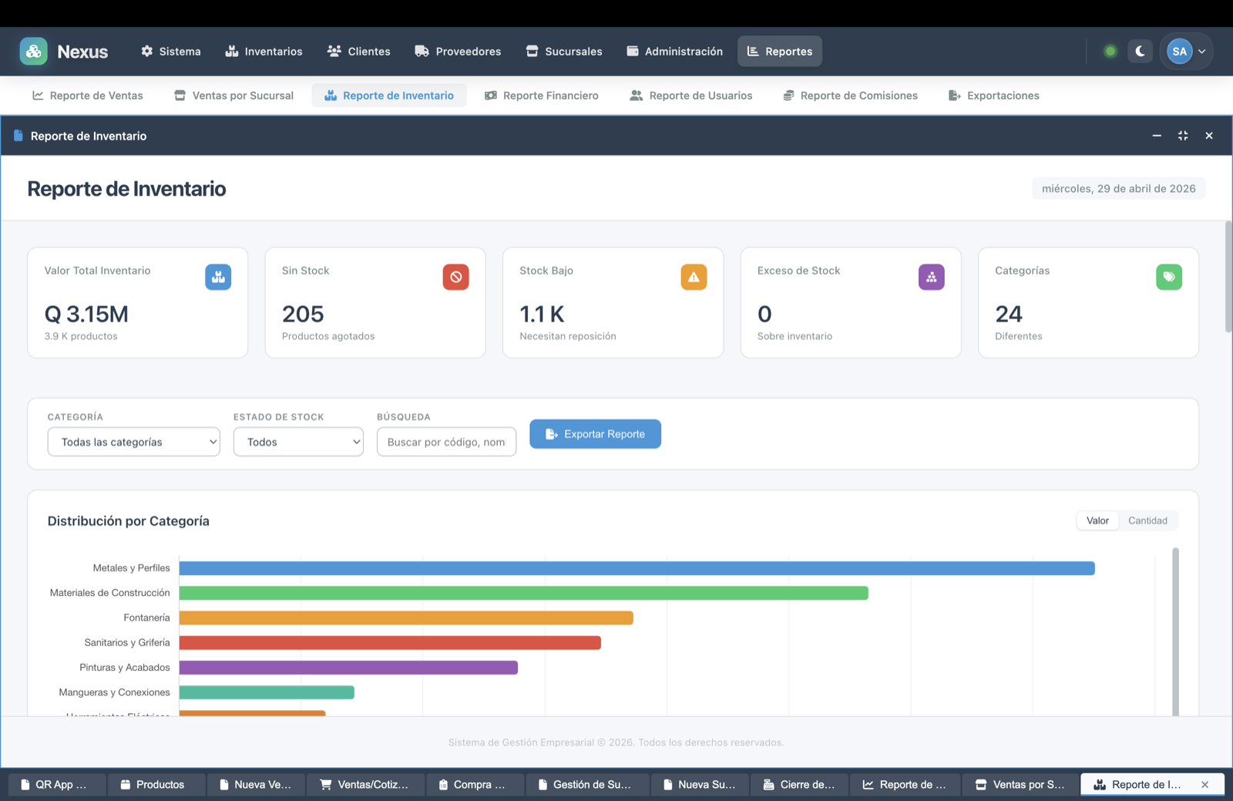This screenshot has height=801, width=1233.
Task: Click the Exceso de Stock purple icon
Action: [932, 277]
